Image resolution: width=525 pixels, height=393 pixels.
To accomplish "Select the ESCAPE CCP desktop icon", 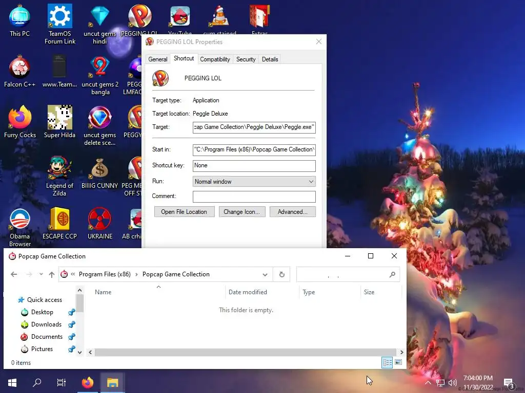I will pyautogui.click(x=59, y=223).
